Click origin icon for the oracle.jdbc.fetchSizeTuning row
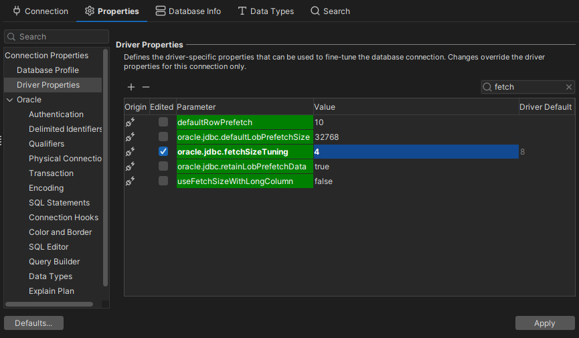The width and height of the screenshot is (579, 338). (131, 152)
